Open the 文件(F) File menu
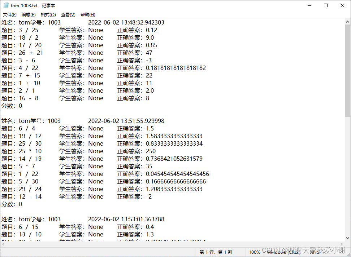Viewport: 351px width, 257px height. [9, 14]
